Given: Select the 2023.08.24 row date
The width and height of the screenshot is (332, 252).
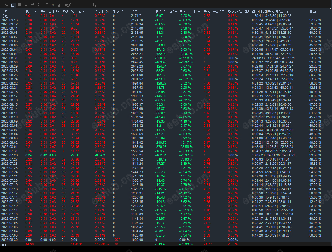Looking at the screenshot, I should tap(9, 79).
